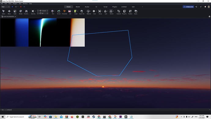Open the Toolbox panel
The image size is (211, 119).
click(x=130, y=12)
